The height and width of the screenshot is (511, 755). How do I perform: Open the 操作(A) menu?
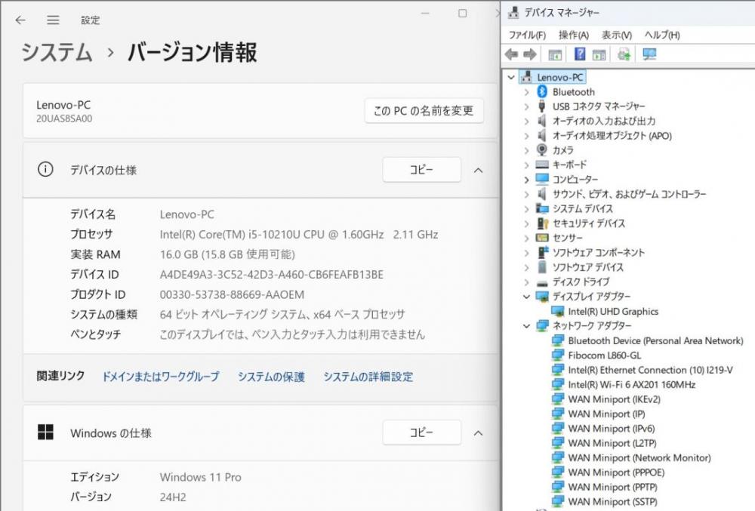(574, 35)
